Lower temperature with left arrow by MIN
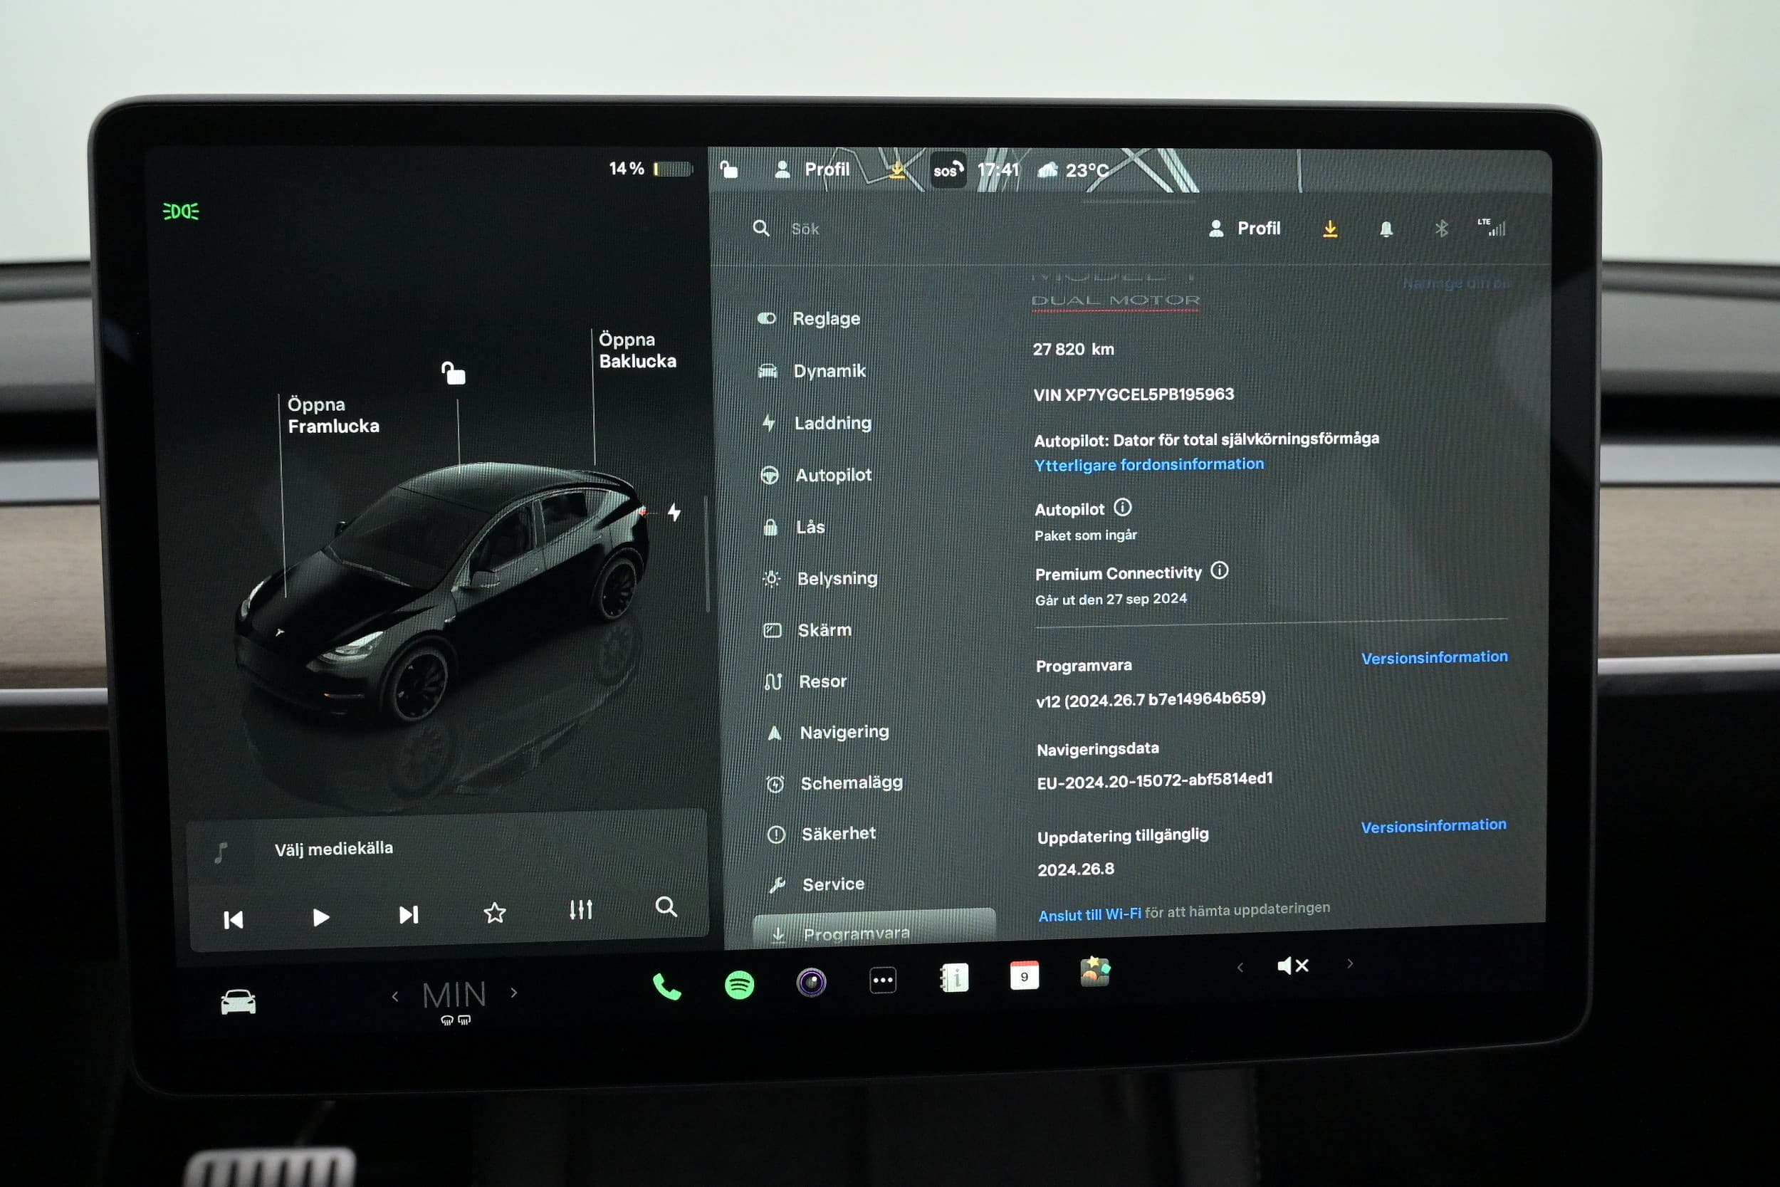1780x1187 pixels. click(x=395, y=997)
